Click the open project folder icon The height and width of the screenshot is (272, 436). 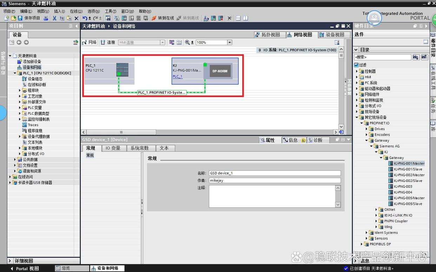pyautogui.click(x=13, y=18)
